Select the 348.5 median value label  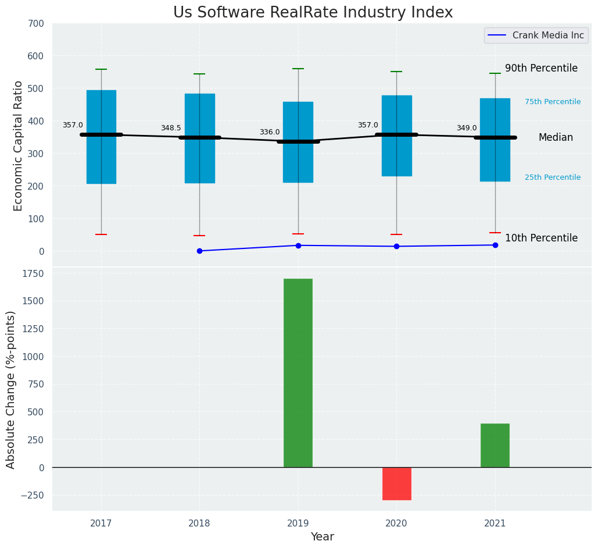point(171,128)
